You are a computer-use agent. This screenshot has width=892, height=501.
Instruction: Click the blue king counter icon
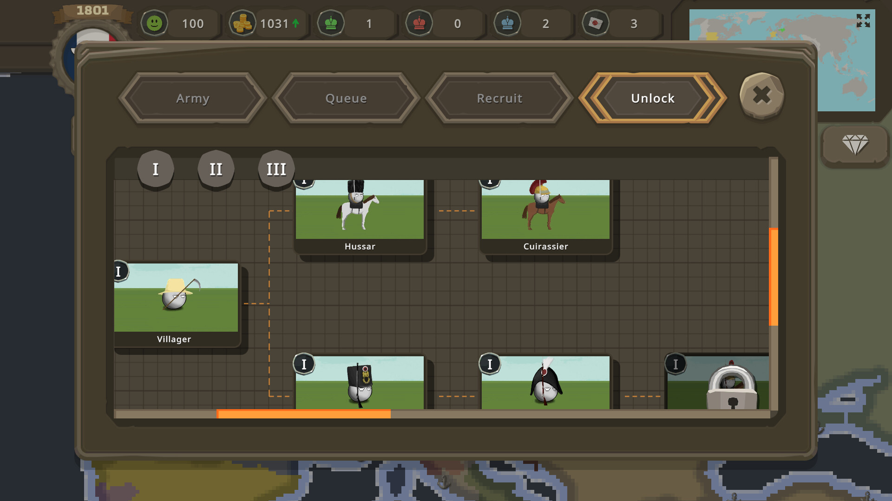507,24
